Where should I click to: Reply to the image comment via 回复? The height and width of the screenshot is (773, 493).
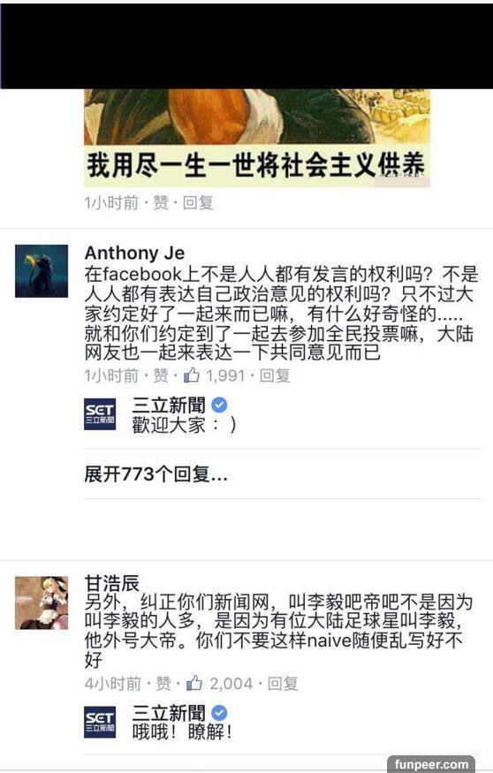tap(198, 202)
